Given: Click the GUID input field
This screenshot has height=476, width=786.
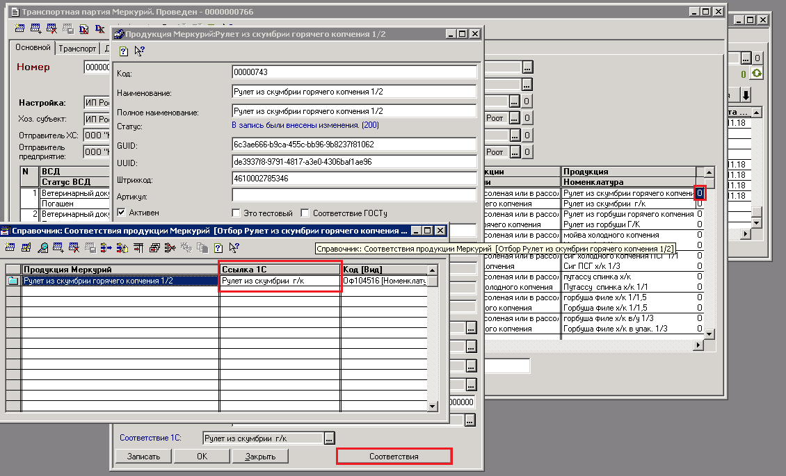Looking at the screenshot, I should (355, 144).
